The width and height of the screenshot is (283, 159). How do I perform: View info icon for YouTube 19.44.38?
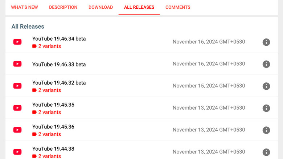pos(266,152)
